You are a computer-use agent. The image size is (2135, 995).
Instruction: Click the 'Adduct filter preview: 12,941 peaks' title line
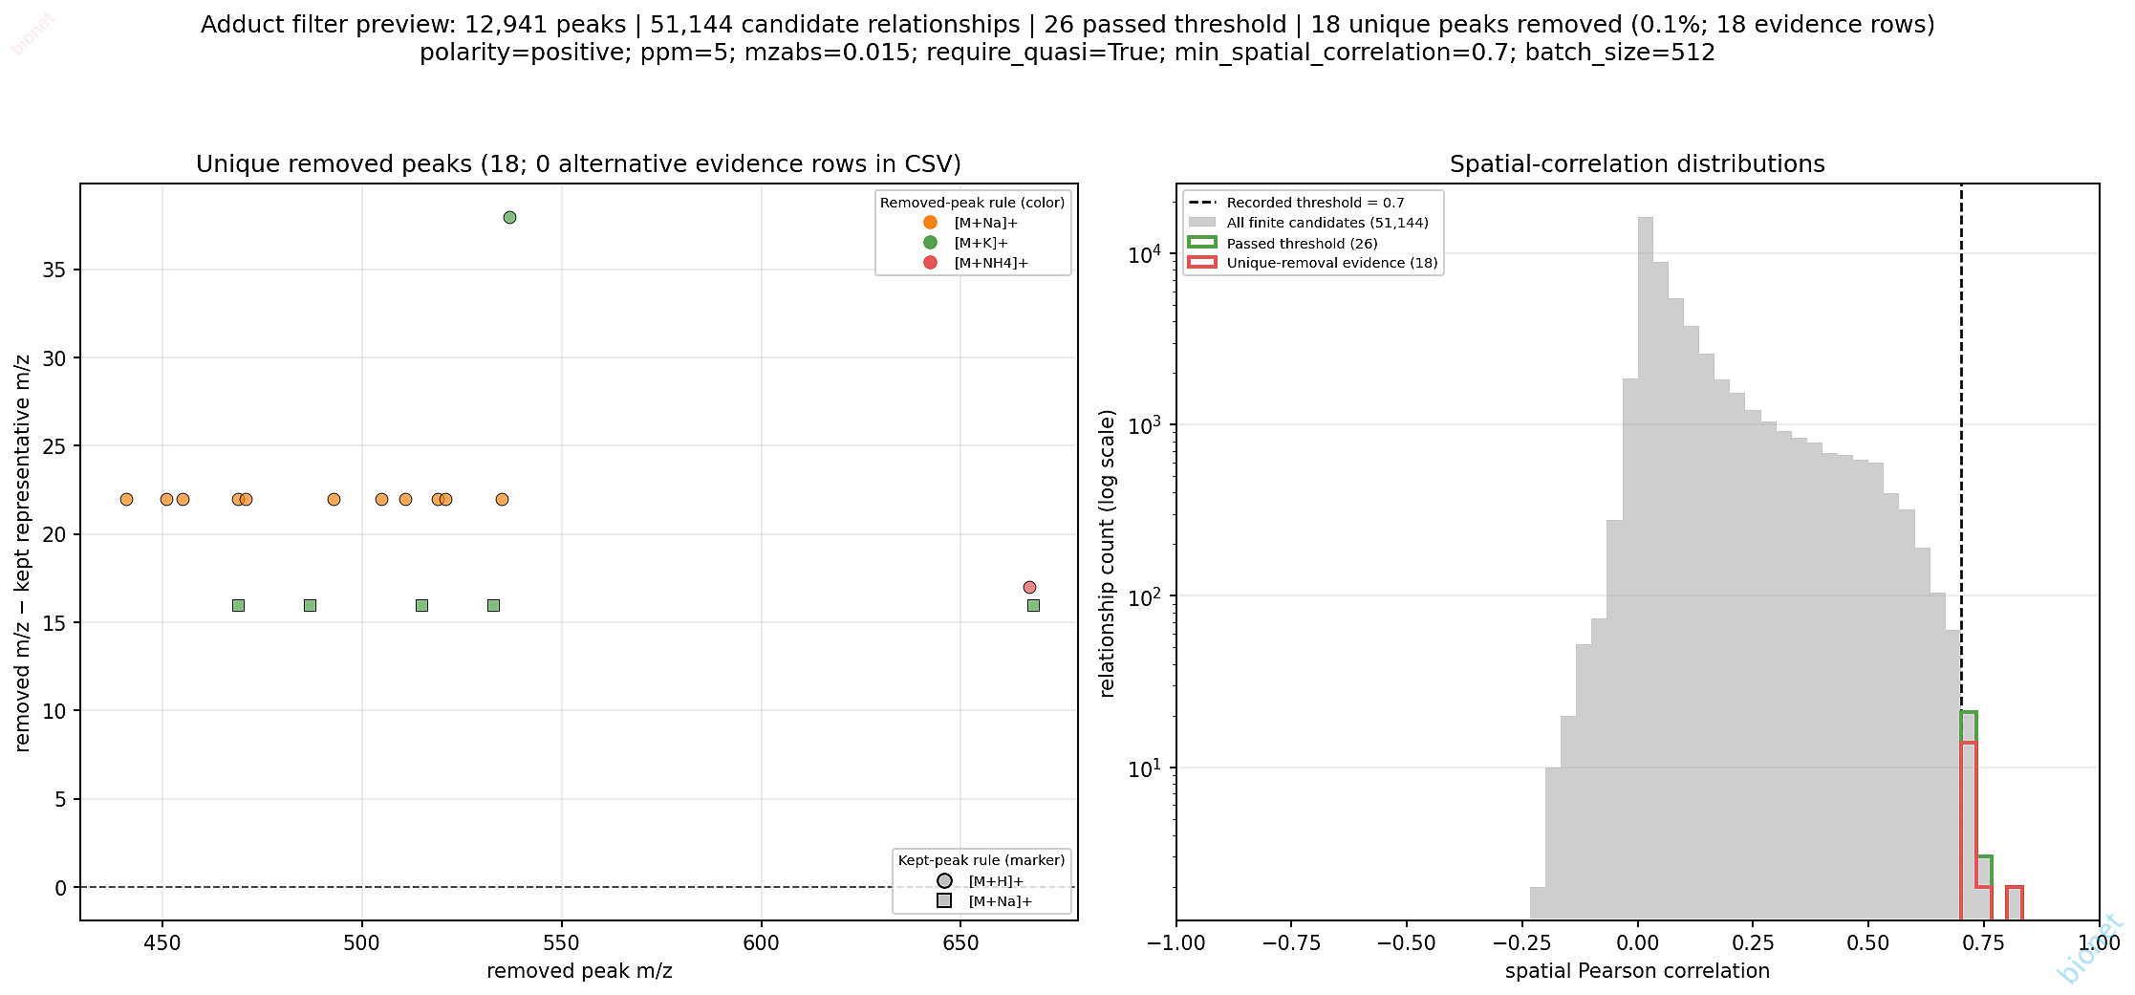click(x=1067, y=25)
